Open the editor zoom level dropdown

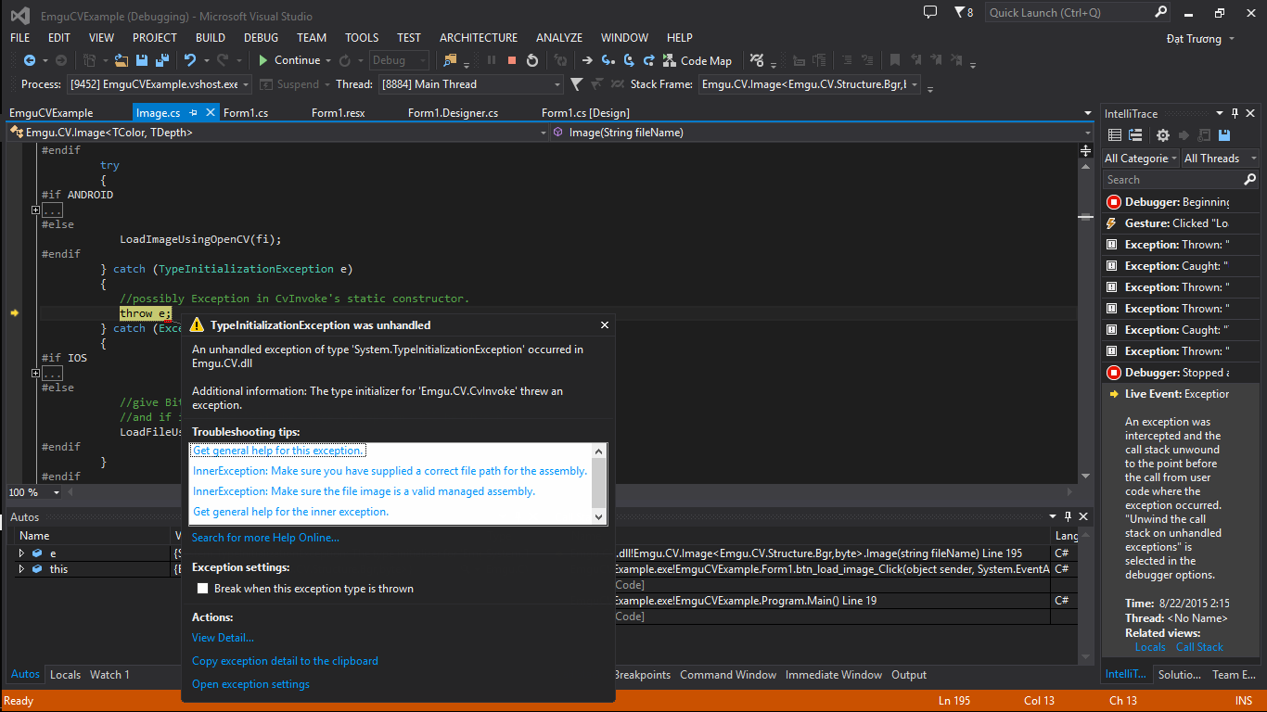coord(57,492)
